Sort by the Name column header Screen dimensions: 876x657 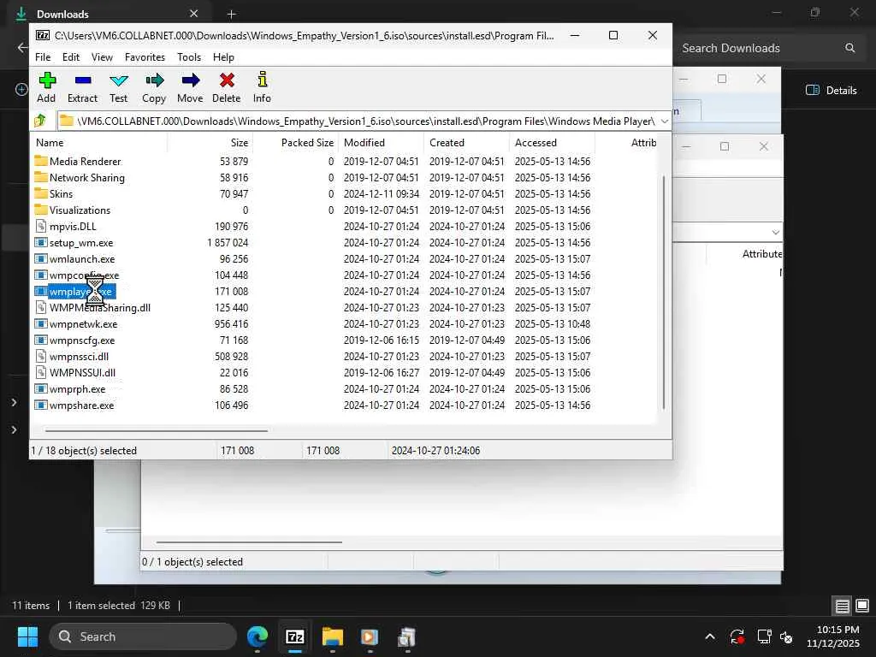tap(98, 143)
